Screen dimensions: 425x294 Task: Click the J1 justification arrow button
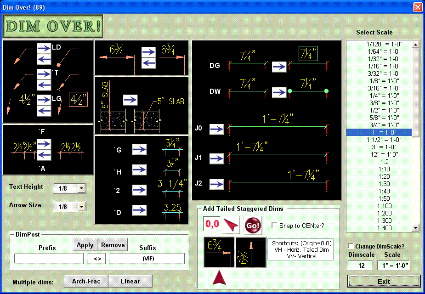tap(216, 159)
